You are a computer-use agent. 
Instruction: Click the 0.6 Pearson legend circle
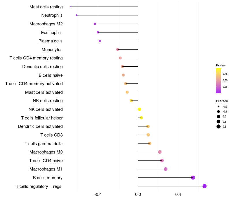[x=219, y=126]
